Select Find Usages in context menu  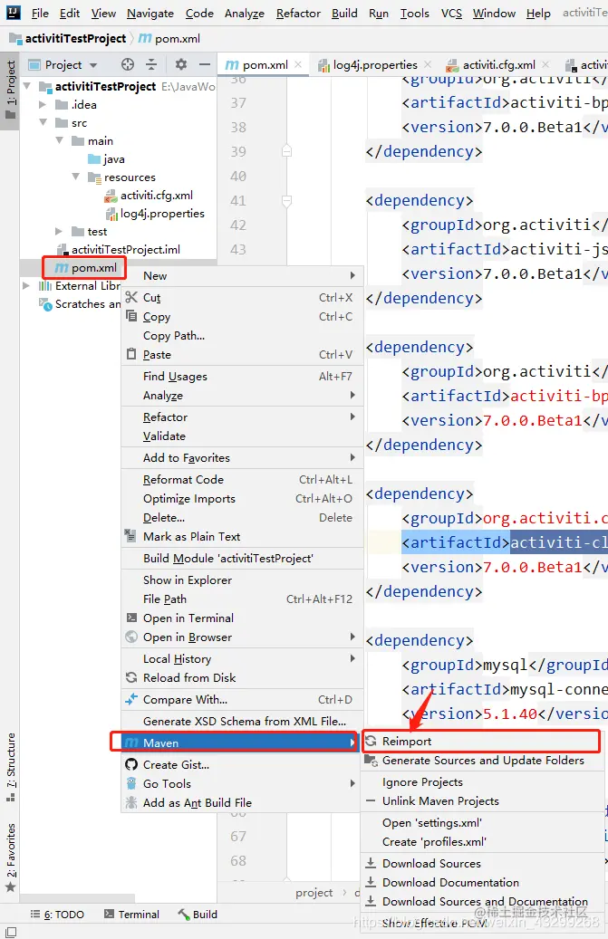click(x=242, y=376)
